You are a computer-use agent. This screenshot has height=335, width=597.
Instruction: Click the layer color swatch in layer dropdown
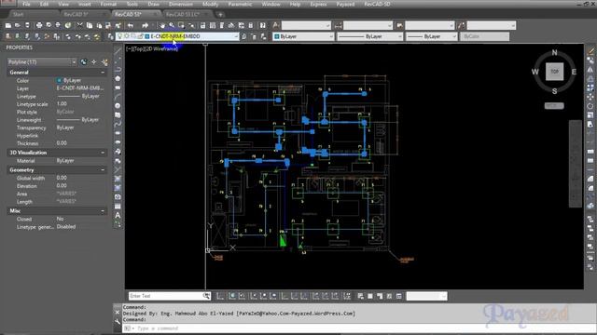coord(147,36)
